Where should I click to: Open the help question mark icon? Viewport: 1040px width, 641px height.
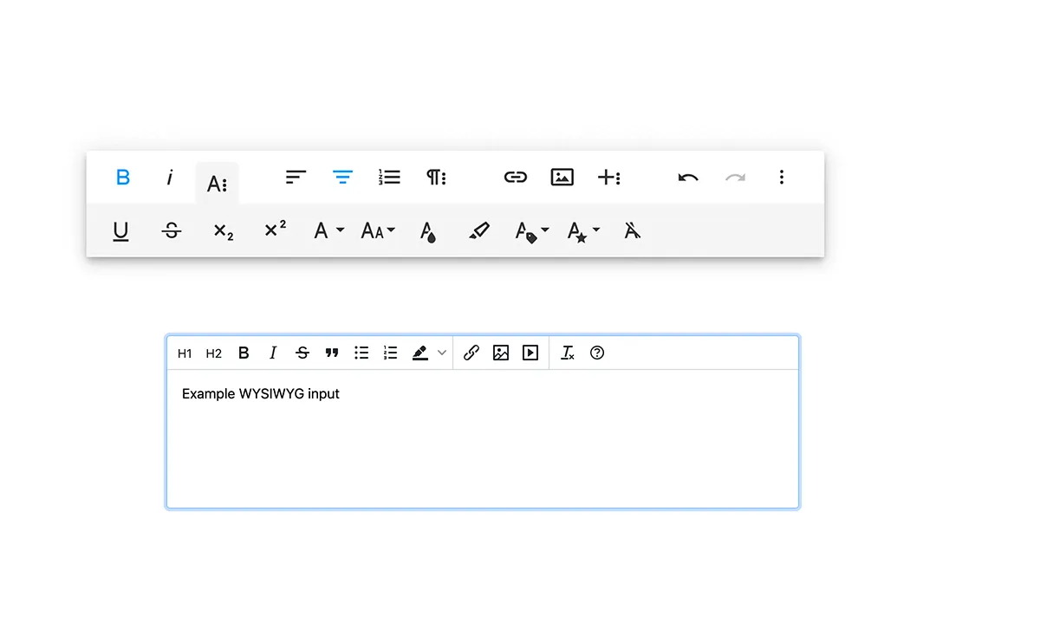[x=597, y=353]
